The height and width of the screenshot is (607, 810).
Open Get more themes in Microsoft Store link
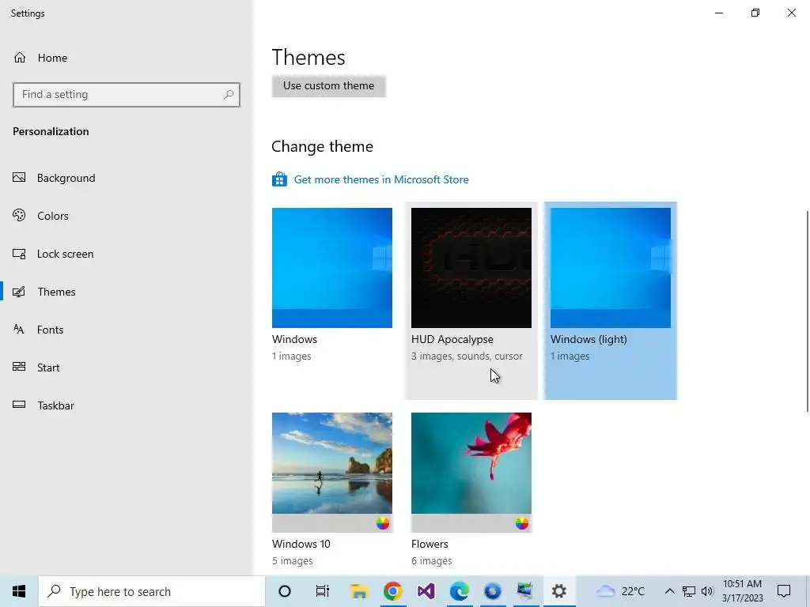click(381, 179)
